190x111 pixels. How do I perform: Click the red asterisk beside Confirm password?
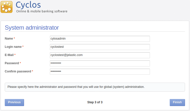33,71
